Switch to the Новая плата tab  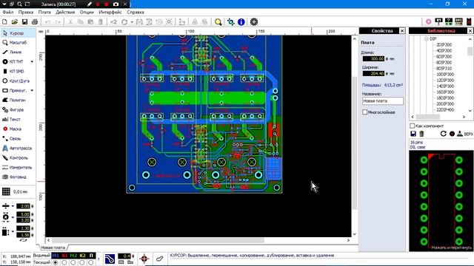point(53,248)
